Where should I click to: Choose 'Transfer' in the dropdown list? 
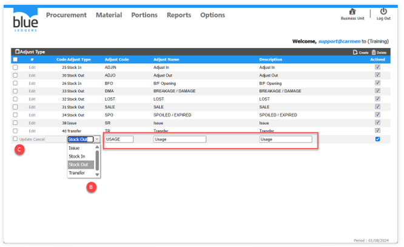(77, 173)
